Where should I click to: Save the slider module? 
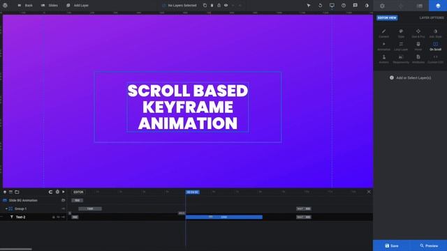pos(391,245)
